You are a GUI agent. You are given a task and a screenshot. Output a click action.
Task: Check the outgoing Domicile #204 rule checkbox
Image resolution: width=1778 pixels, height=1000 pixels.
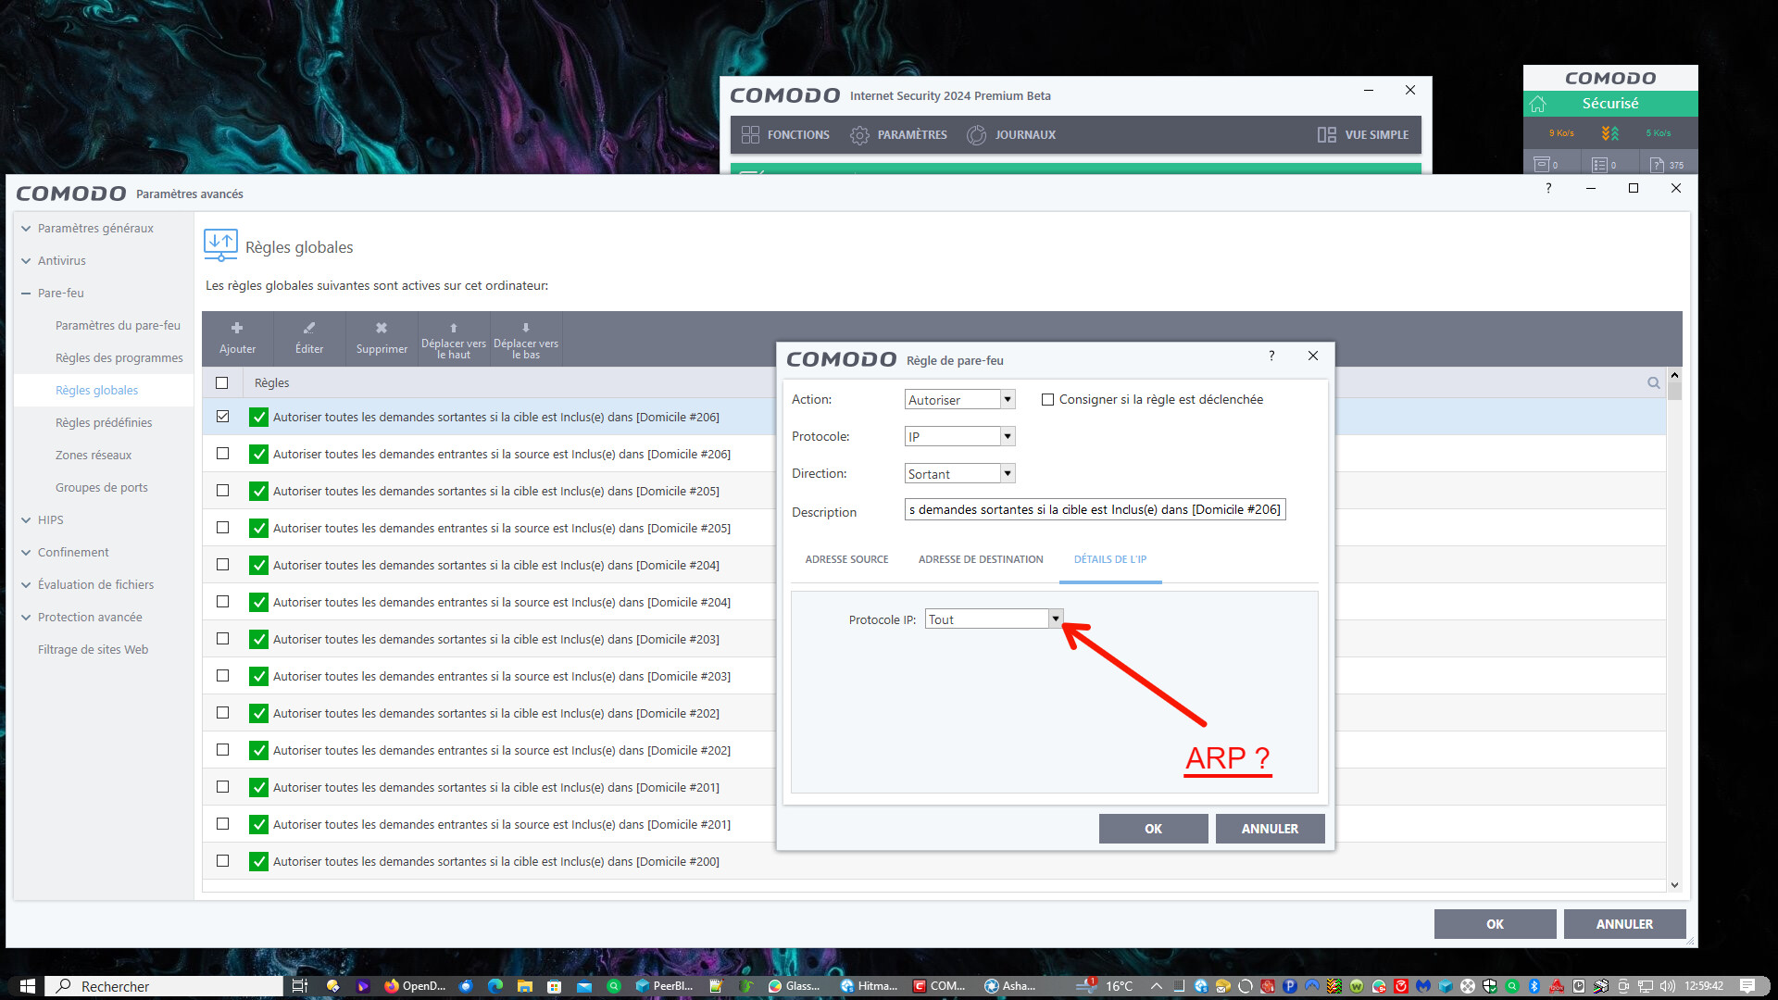coord(222,565)
